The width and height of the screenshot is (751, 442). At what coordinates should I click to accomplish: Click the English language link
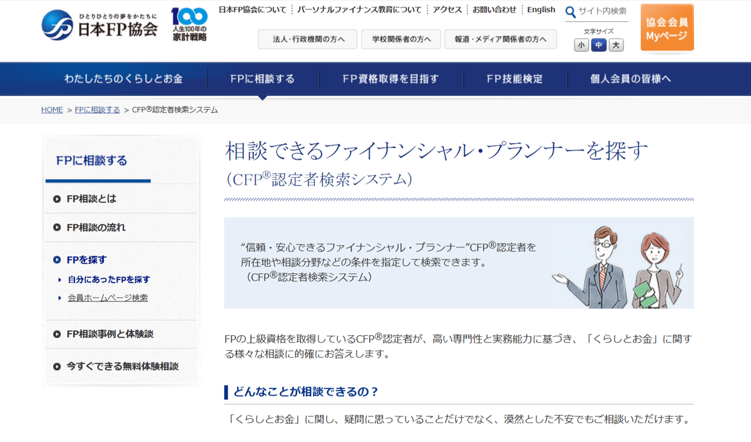(x=540, y=9)
